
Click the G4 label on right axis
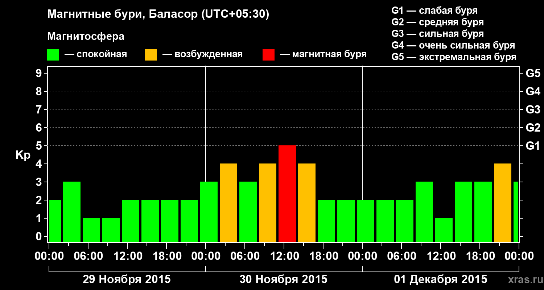click(x=533, y=91)
